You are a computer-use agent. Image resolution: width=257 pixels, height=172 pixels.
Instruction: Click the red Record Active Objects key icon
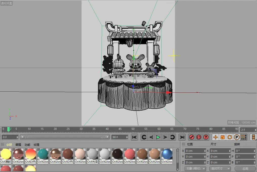coord(191,137)
